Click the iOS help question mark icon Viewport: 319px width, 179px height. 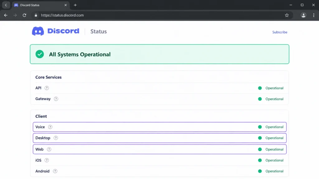tap(47, 160)
